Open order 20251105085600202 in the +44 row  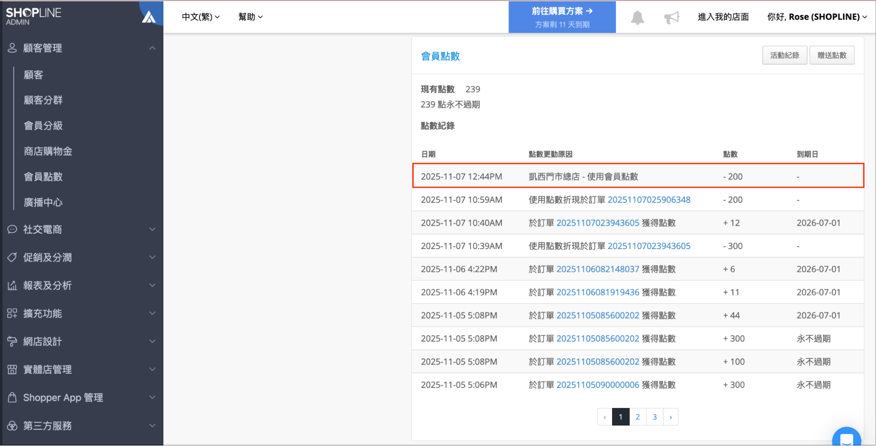click(x=598, y=316)
